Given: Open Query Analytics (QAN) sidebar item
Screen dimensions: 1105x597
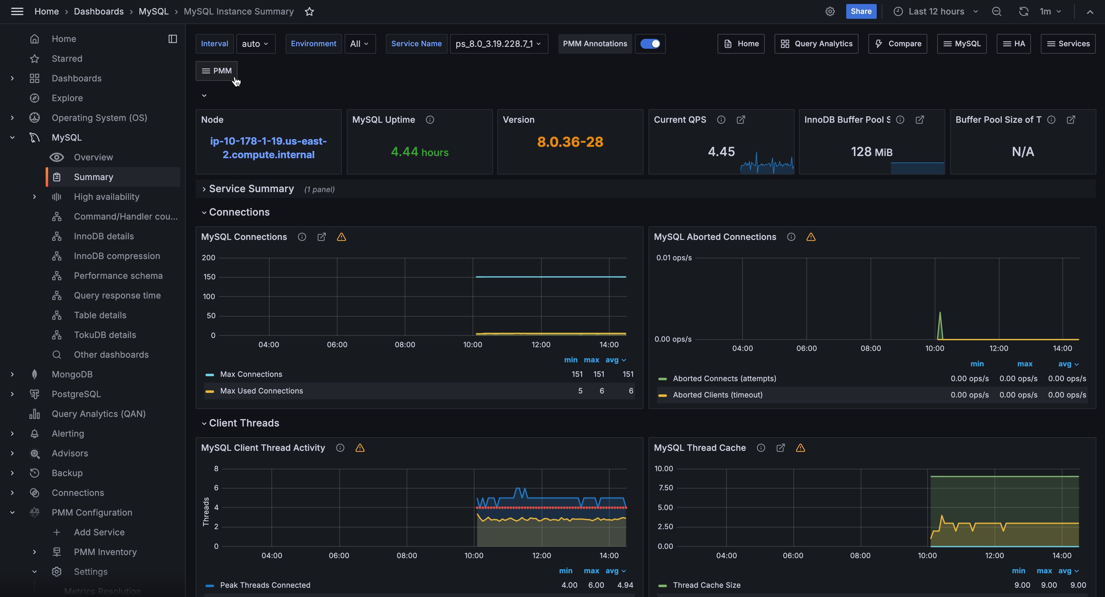Looking at the screenshot, I should (98, 414).
